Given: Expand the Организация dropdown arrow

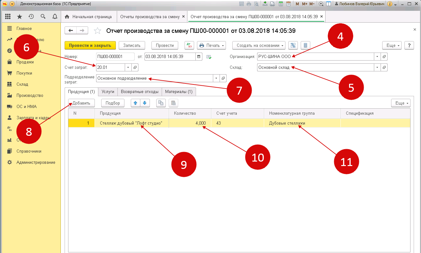Looking at the screenshot, I should pyautogui.click(x=377, y=57).
